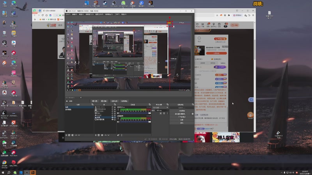
Task: Open mixer three-dot menu in footer
Action: click(x=122, y=135)
